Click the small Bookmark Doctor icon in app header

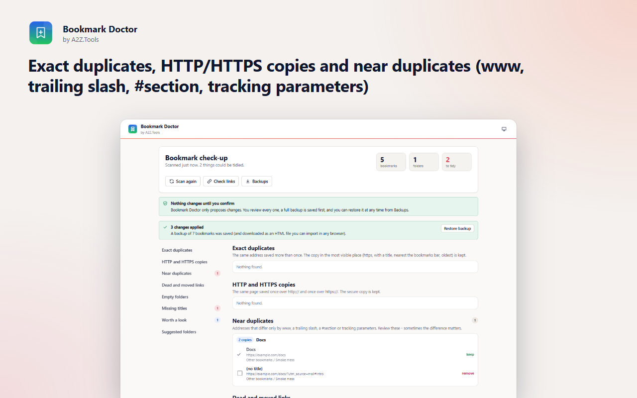coord(132,129)
